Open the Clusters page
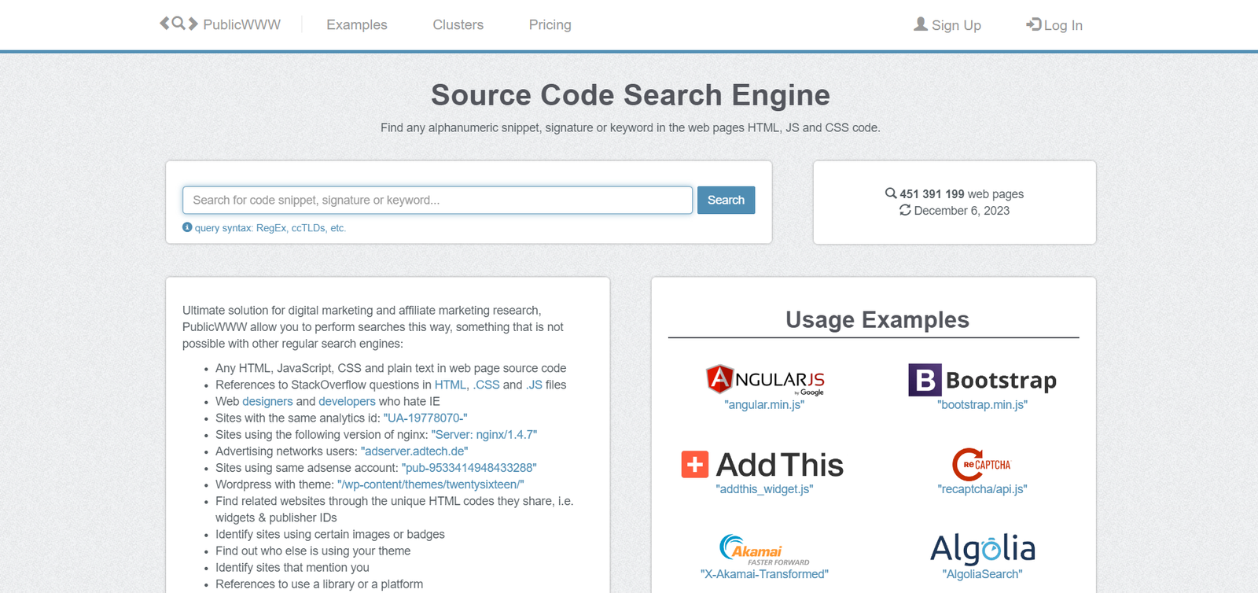This screenshot has width=1258, height=593. coord(458,25)
